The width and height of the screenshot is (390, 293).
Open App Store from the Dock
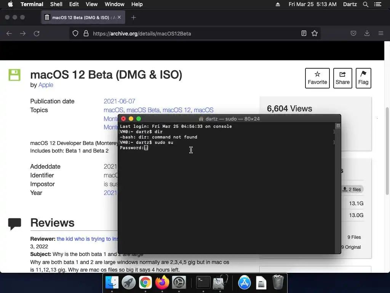click(x=244, y=283)
